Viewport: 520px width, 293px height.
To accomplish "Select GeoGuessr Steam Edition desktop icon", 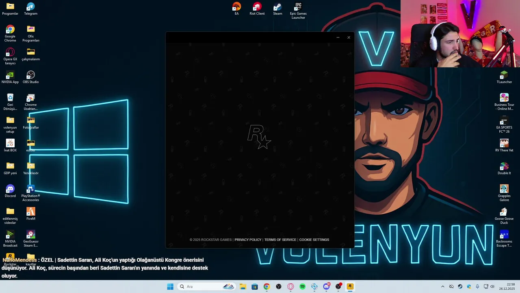I will coord(31,238).
